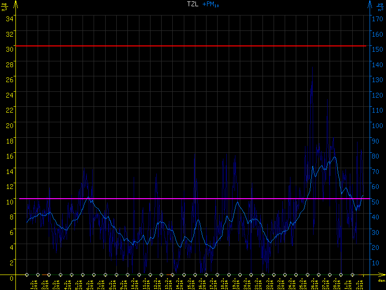The image size is (386, 290).
Task: Click the 'den' X-axis label
Action: [x=381, y=281]
